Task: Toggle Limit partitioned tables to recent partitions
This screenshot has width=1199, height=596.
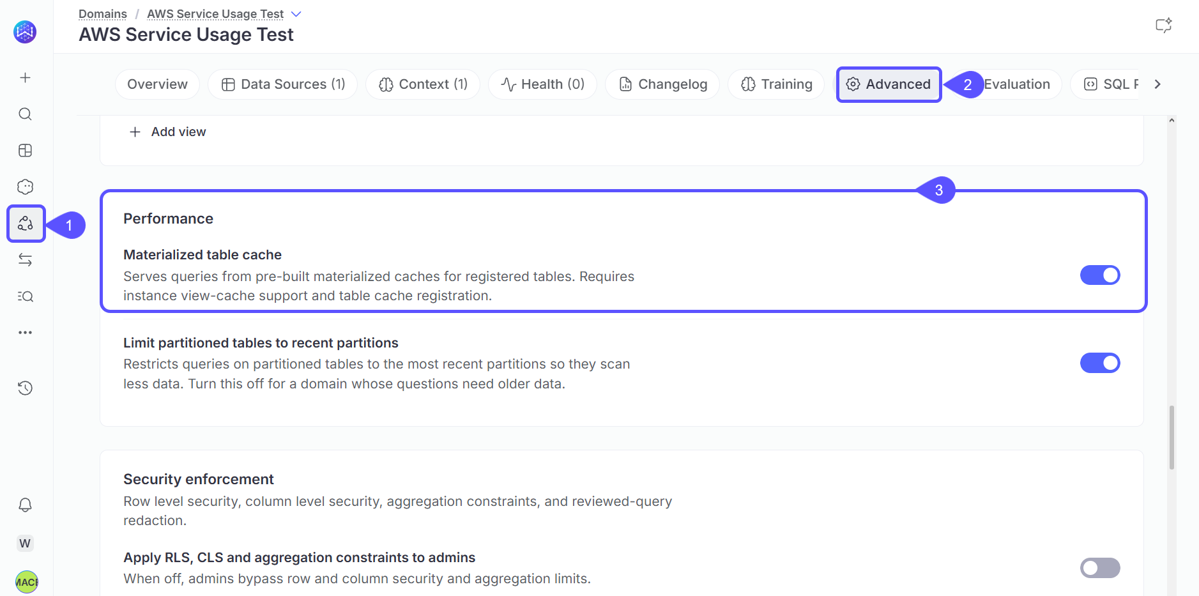Action: click(1100, 363)
